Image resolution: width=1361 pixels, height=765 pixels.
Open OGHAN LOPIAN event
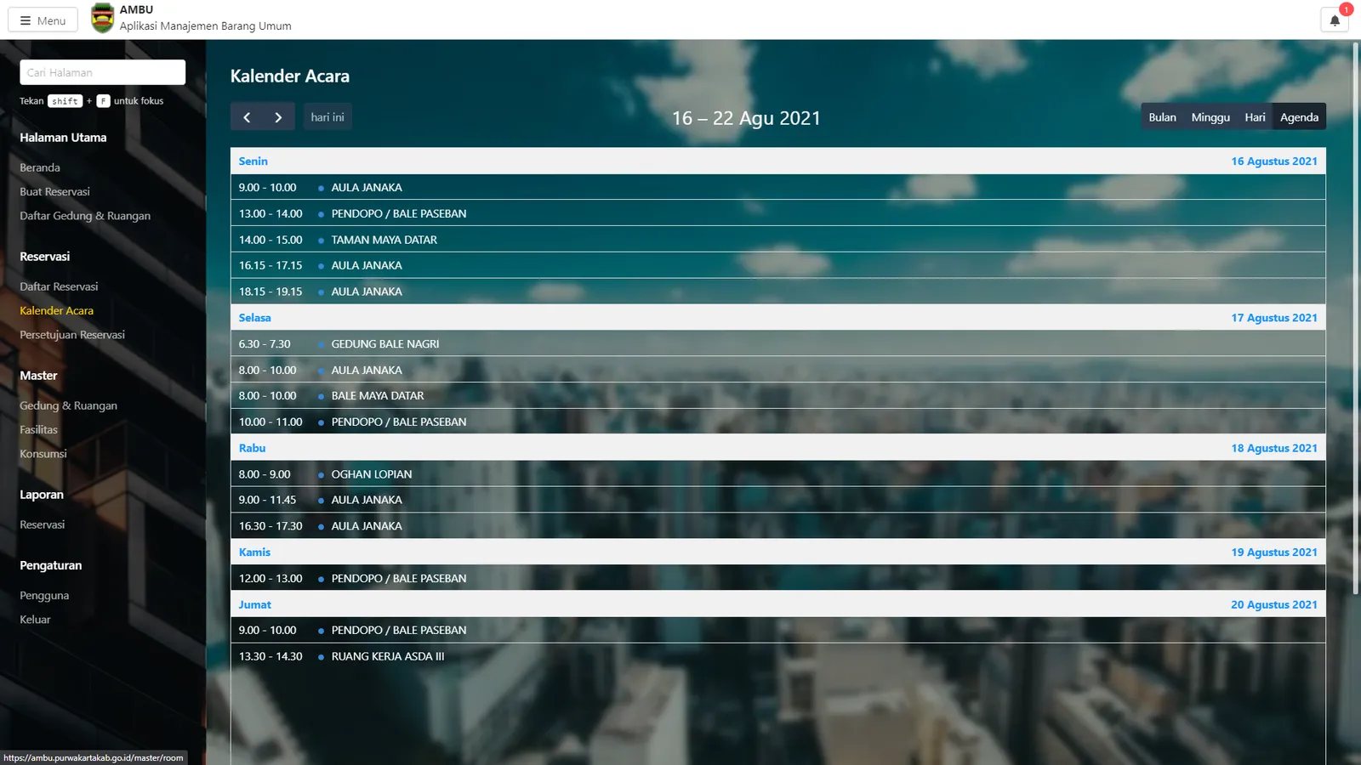point(777,474)
